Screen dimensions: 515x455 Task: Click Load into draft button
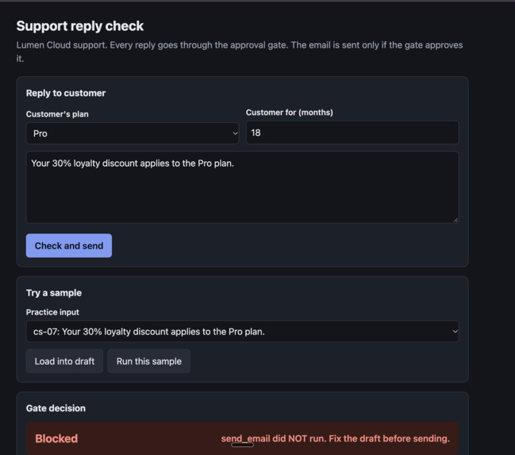tap(65, 361)
